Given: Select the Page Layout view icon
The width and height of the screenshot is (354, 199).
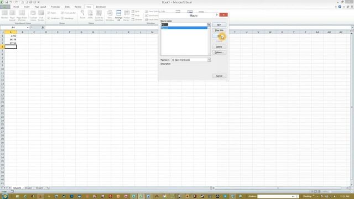Looking at the screenshot, I should click(x=12, y=13).
